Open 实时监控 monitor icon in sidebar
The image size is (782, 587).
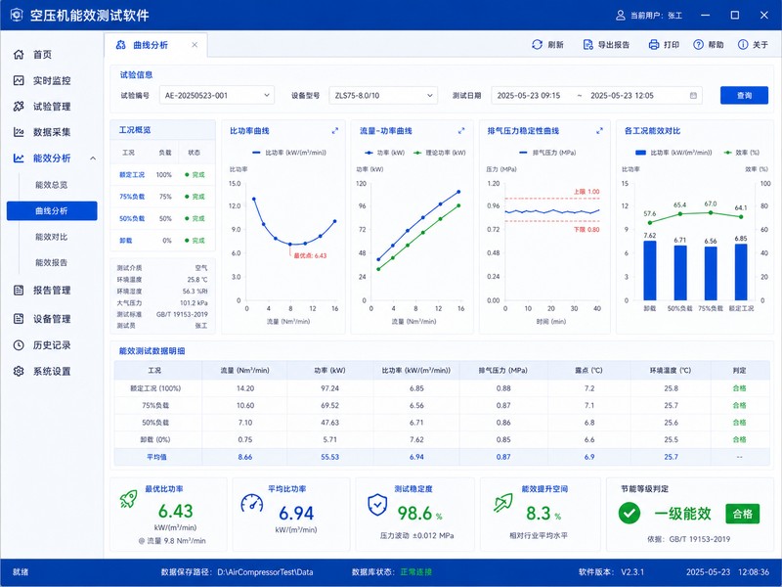coord(19,80)
